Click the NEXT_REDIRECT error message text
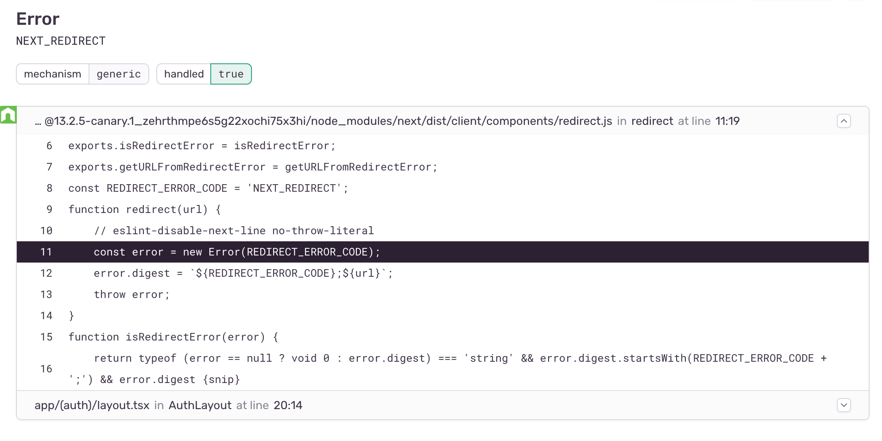Viewport: 882px width, 441px height. point(61,41)
